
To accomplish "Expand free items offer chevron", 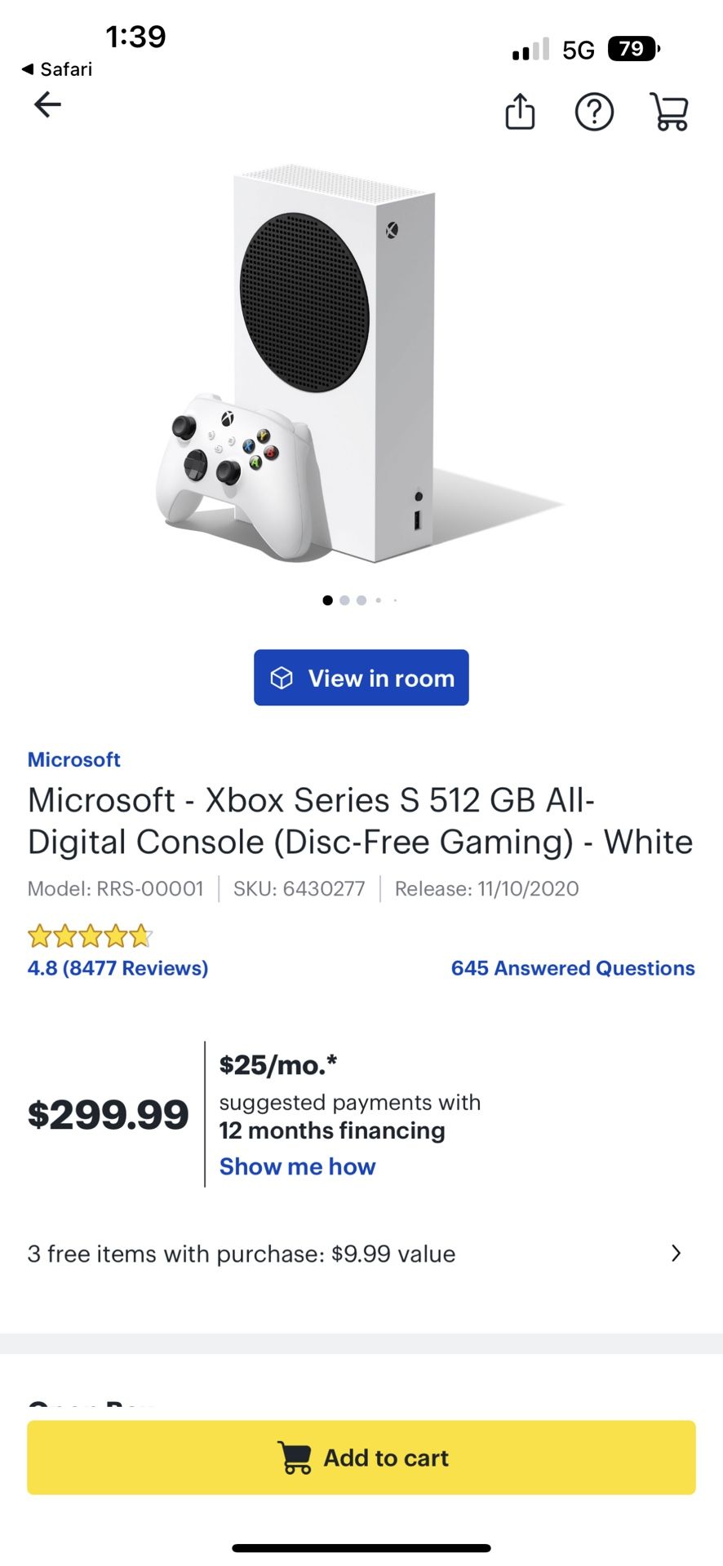I will (x=676, y=1254).
